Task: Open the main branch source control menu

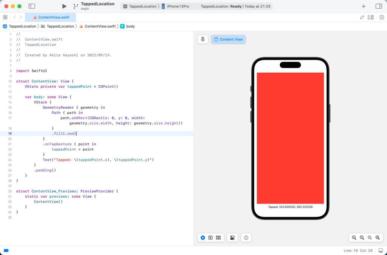Action: (94, 6)
